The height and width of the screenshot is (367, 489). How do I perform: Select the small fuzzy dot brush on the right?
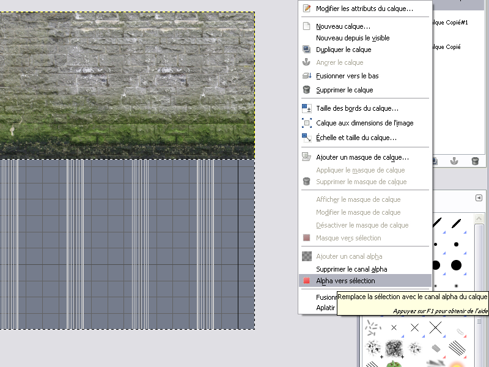pos(456,286)
